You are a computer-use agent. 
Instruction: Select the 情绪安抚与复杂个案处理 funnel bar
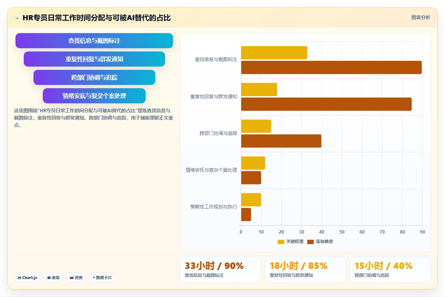[94, 96]
